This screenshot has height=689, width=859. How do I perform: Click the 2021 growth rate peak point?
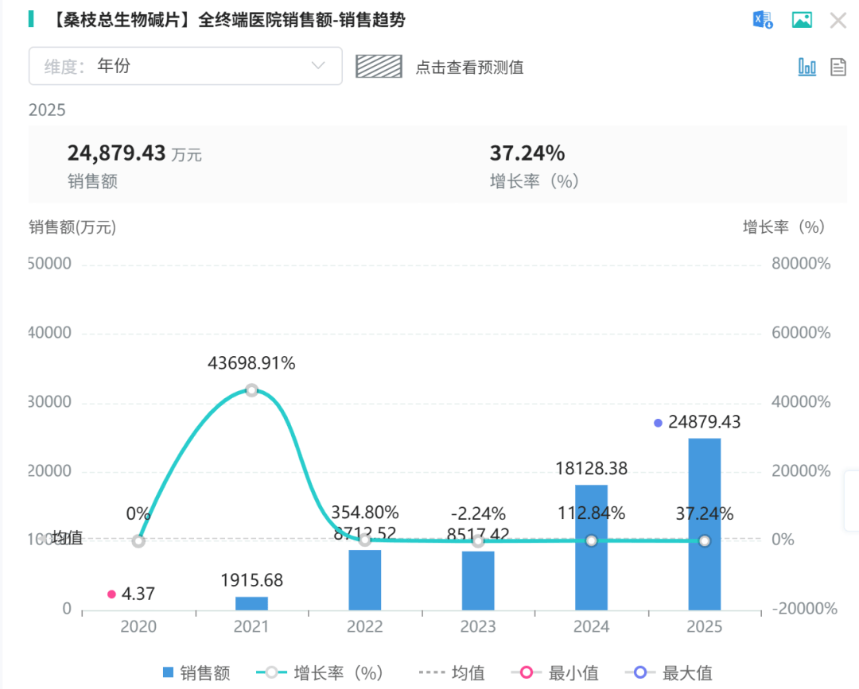point(251,390)
